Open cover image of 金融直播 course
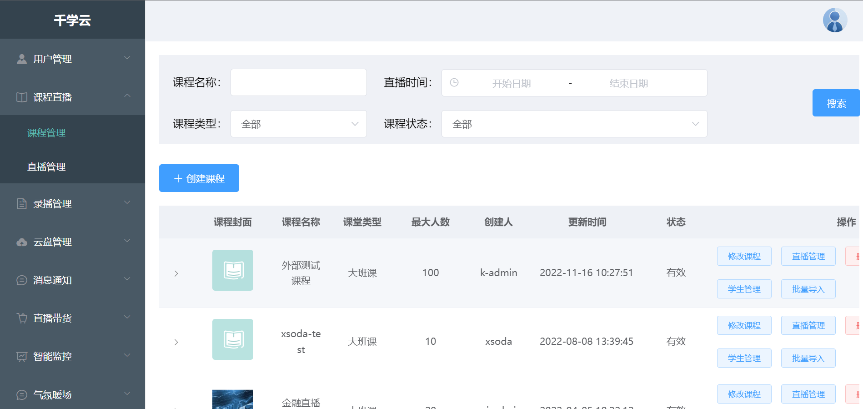Screen dimensions: 863x409 233,399
